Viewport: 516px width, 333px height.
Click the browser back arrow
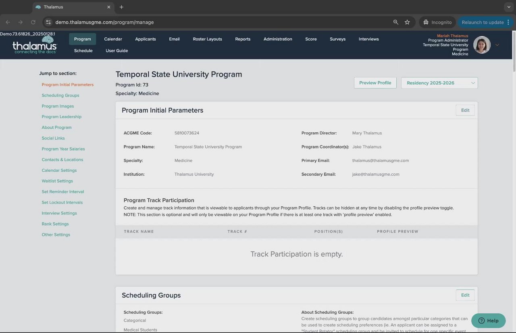pos(8,22)
